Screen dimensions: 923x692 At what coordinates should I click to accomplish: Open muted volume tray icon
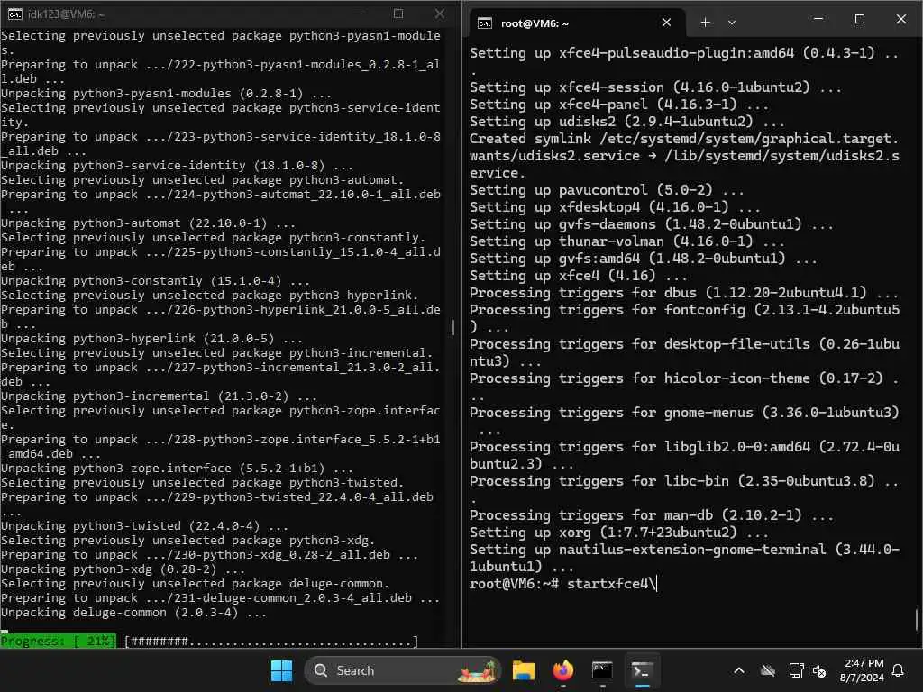pos(819,670)
